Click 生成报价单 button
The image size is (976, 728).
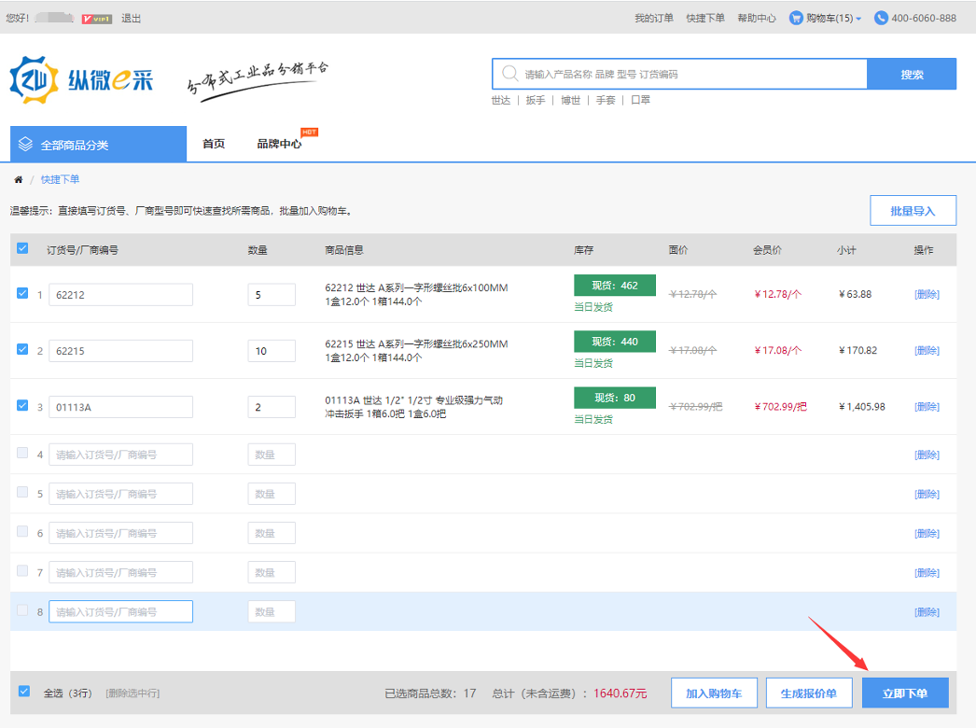tap(808, 693)
